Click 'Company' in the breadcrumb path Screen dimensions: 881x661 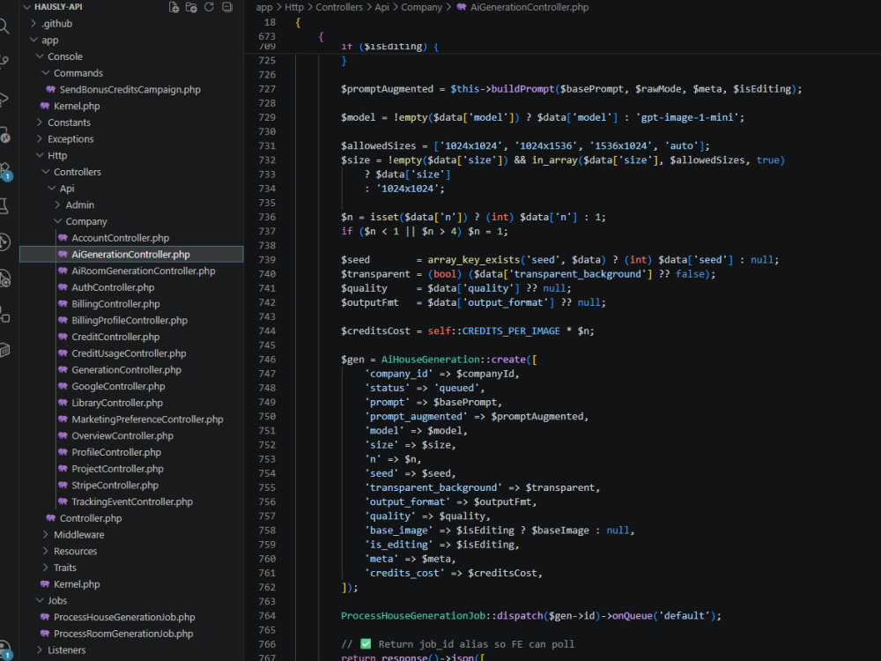[421, 7]
